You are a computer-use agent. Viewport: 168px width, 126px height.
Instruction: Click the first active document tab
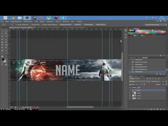pyautogui.click(x=22, y=28)
